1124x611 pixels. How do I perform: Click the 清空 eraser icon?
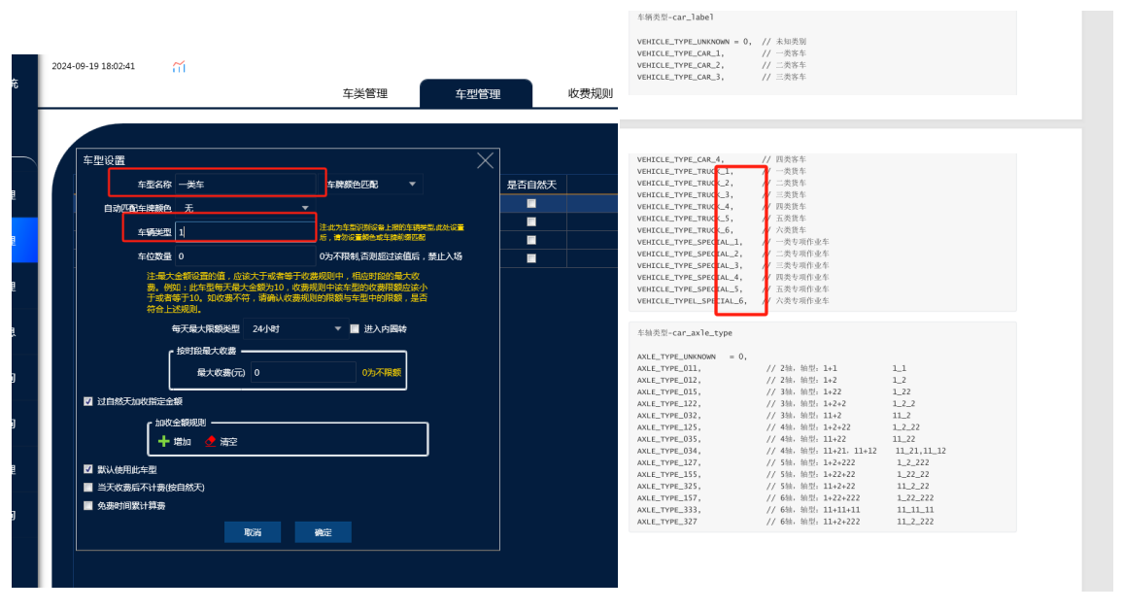click(210, 442)
